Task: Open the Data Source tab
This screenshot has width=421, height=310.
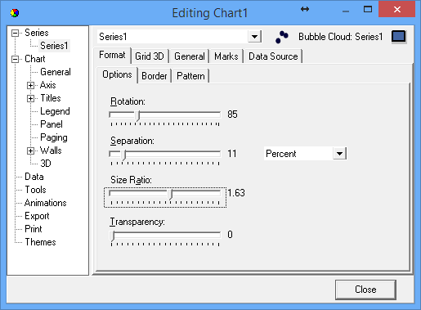Action: [x=273, y=56]
